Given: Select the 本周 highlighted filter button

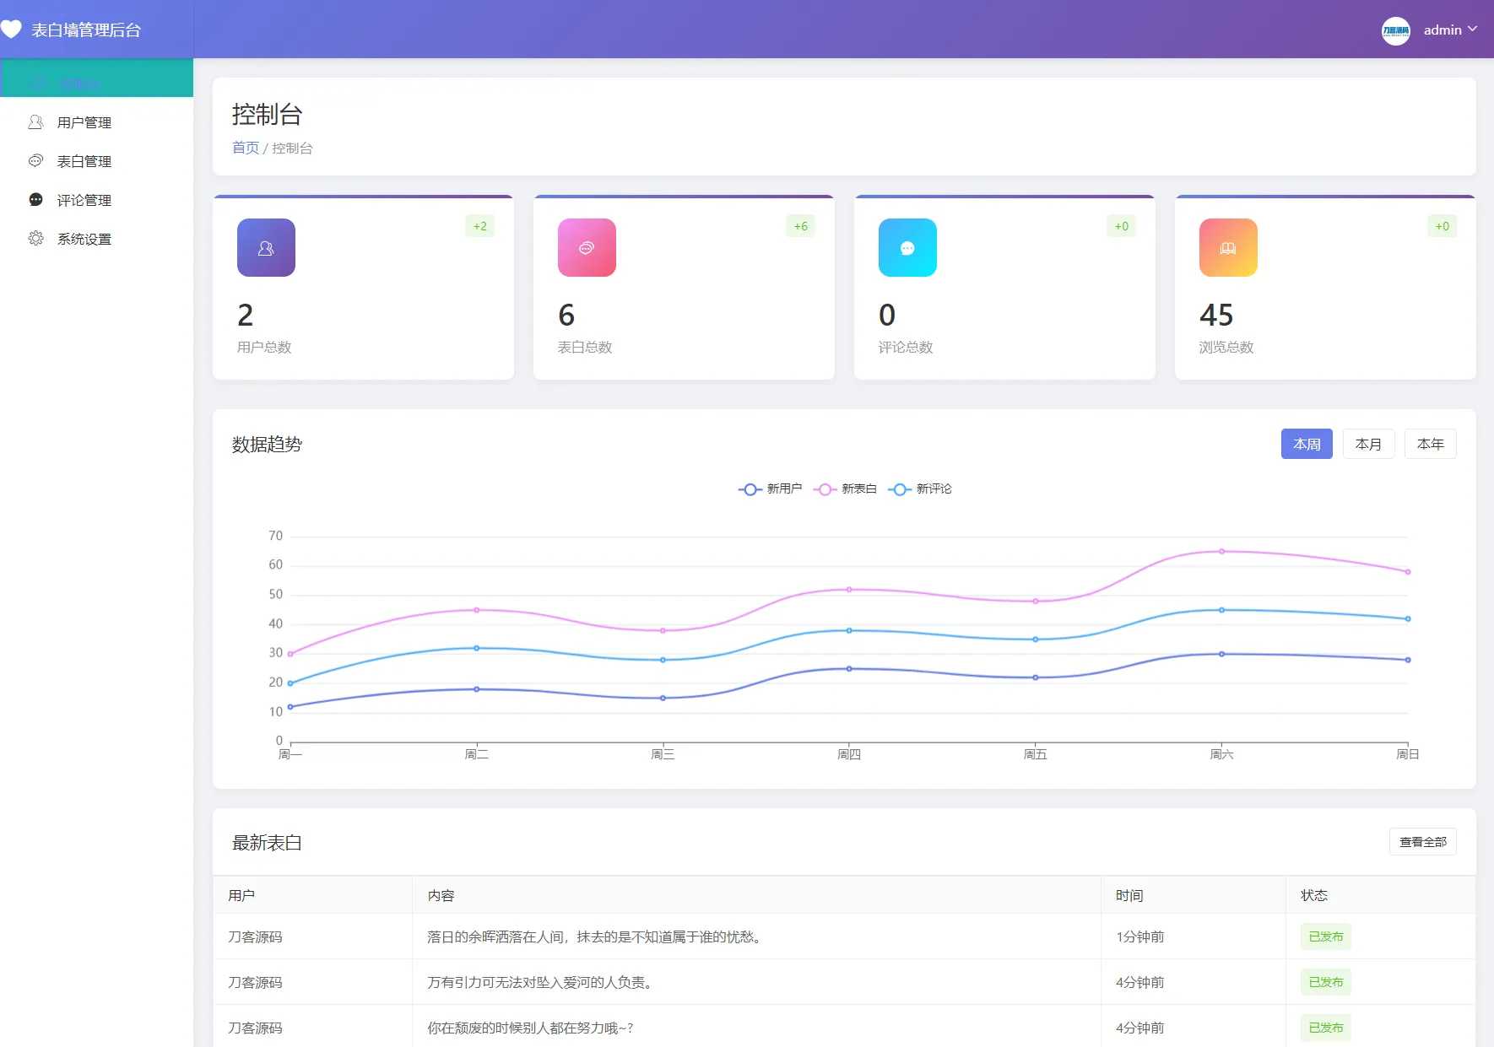Looking at the screenshot, I should pyautogui.click(x=1307, y=443).
